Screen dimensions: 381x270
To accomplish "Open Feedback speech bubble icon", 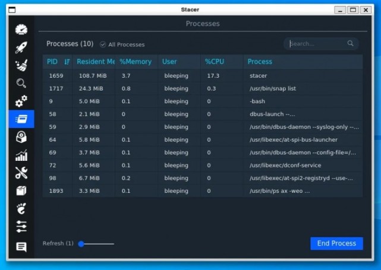I will click(21, 247).
